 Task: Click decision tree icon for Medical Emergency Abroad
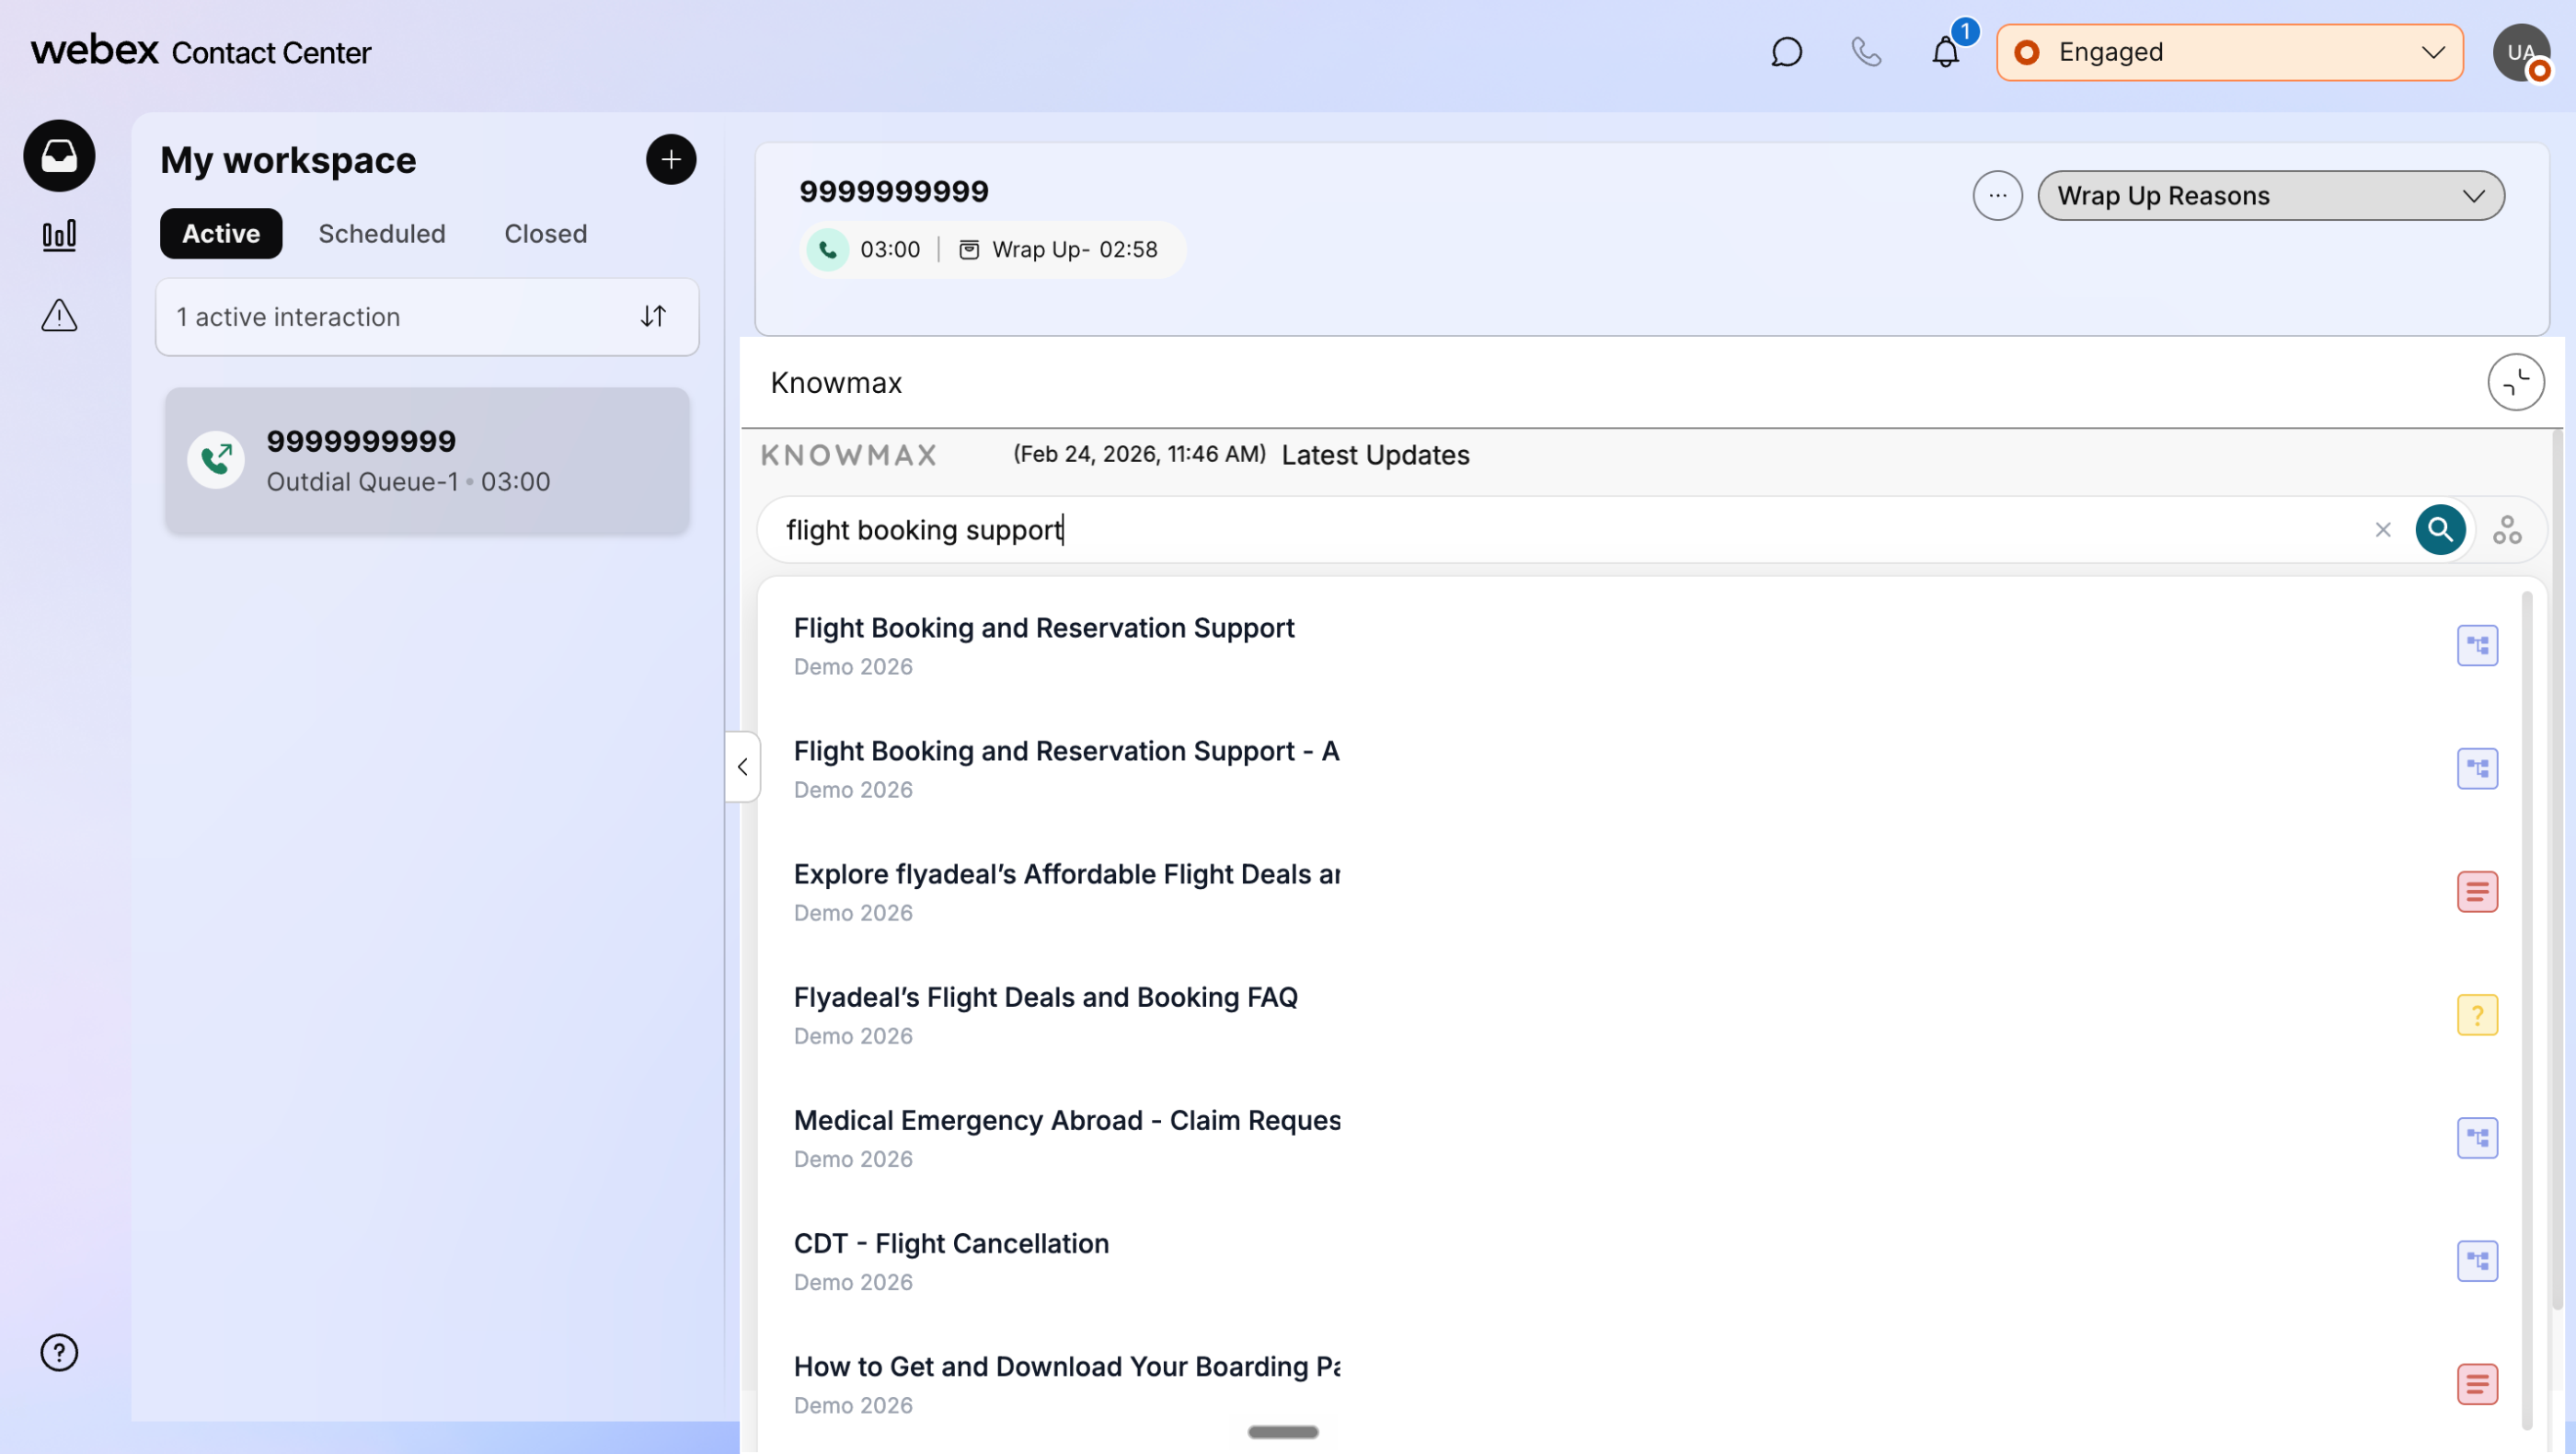click(x=2477, y=1138)
